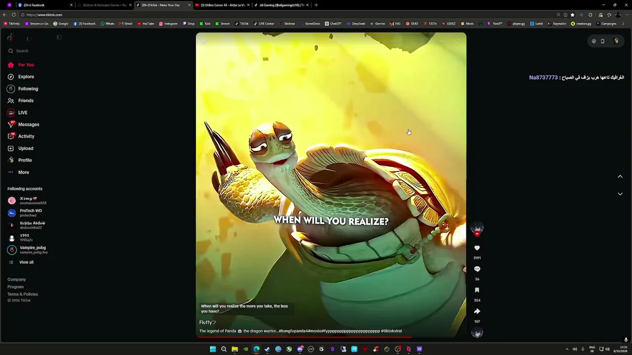Image resolution: width=632 pixels, height=355 pixels.
Task: Switch the ENG FR input language indicator
Action: (592, 349)
